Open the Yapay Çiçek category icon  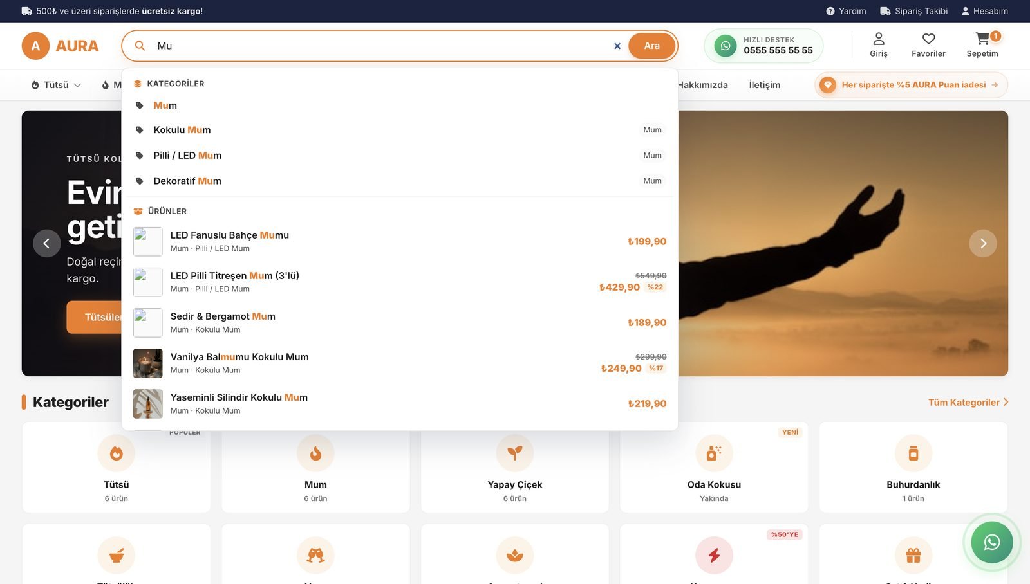515,453
